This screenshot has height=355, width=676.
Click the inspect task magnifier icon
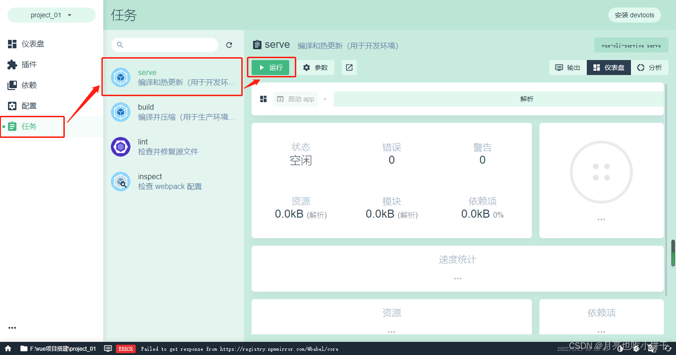121,181
